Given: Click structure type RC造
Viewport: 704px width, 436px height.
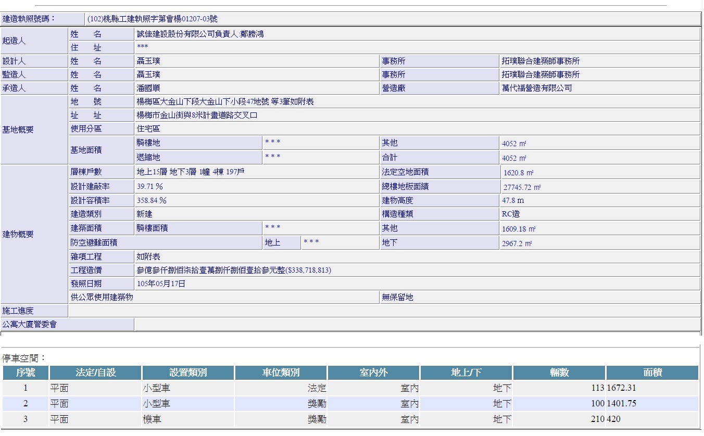Looking at the screenshot, I should pos(511,214).
